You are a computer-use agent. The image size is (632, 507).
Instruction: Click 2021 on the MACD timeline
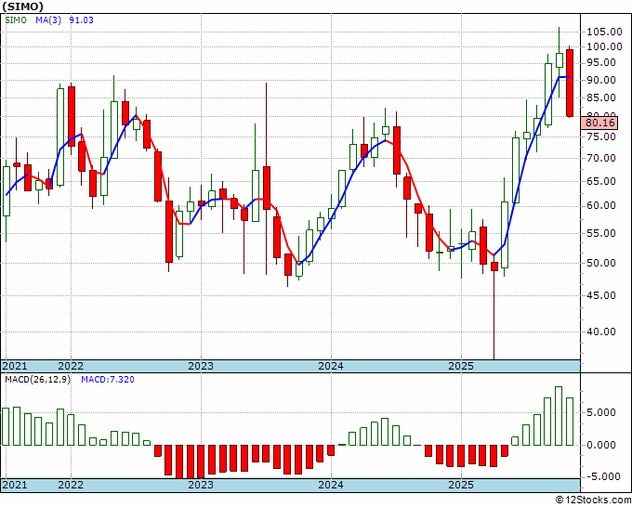coord(15,485)
